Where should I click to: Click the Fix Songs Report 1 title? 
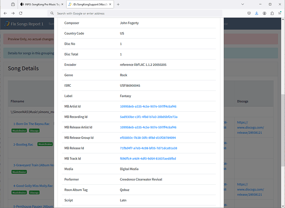coord(27,24)
